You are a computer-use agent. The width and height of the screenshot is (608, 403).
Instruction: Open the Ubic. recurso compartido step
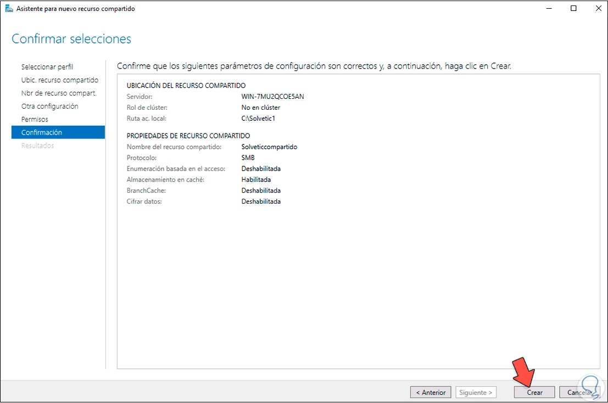tap(59, 80)
